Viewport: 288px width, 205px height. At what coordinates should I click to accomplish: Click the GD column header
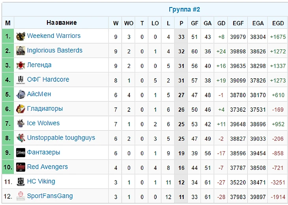click(221, 23)
